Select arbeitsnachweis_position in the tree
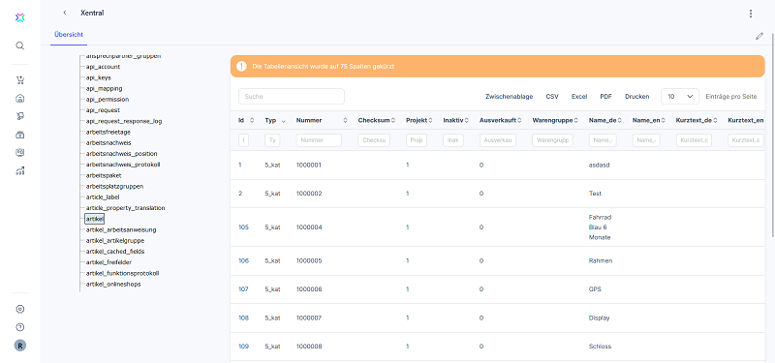This screenshot has width=775, height=363. click(x=122, y=154)
